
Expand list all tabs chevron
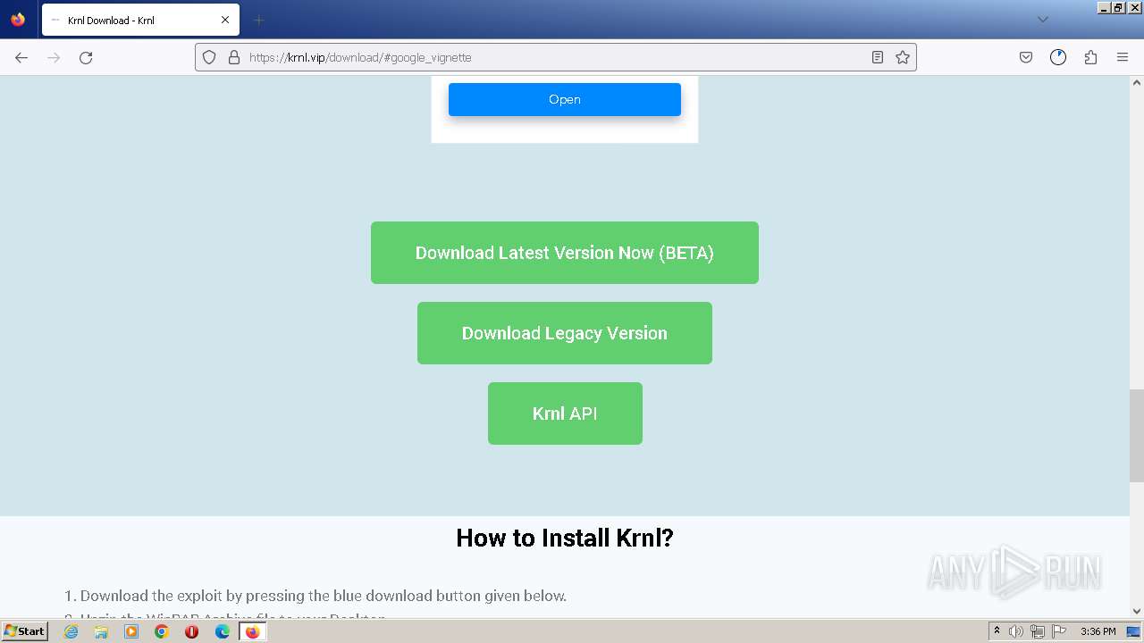click(x=1042, y=20)
